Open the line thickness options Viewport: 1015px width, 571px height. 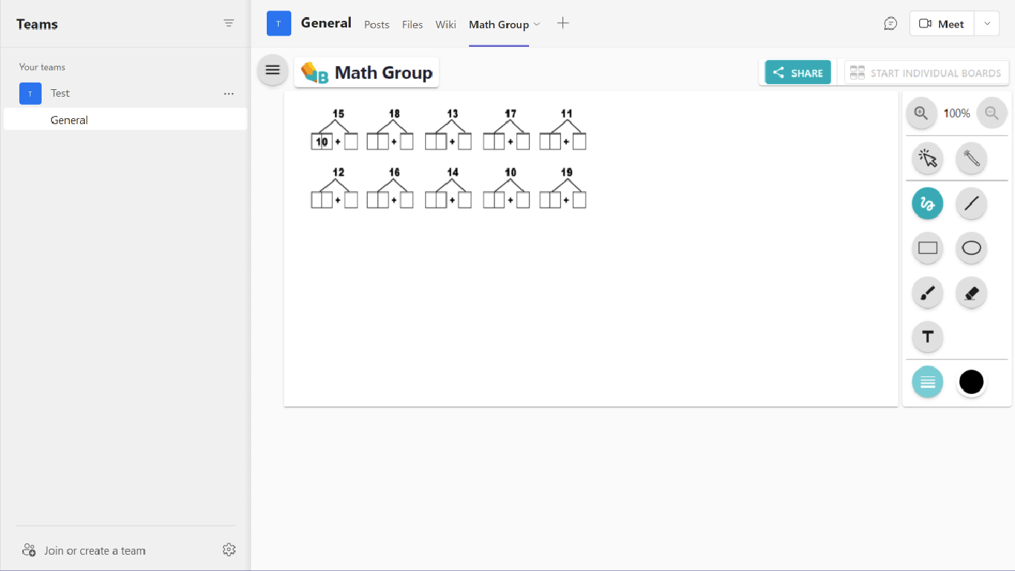927,382
